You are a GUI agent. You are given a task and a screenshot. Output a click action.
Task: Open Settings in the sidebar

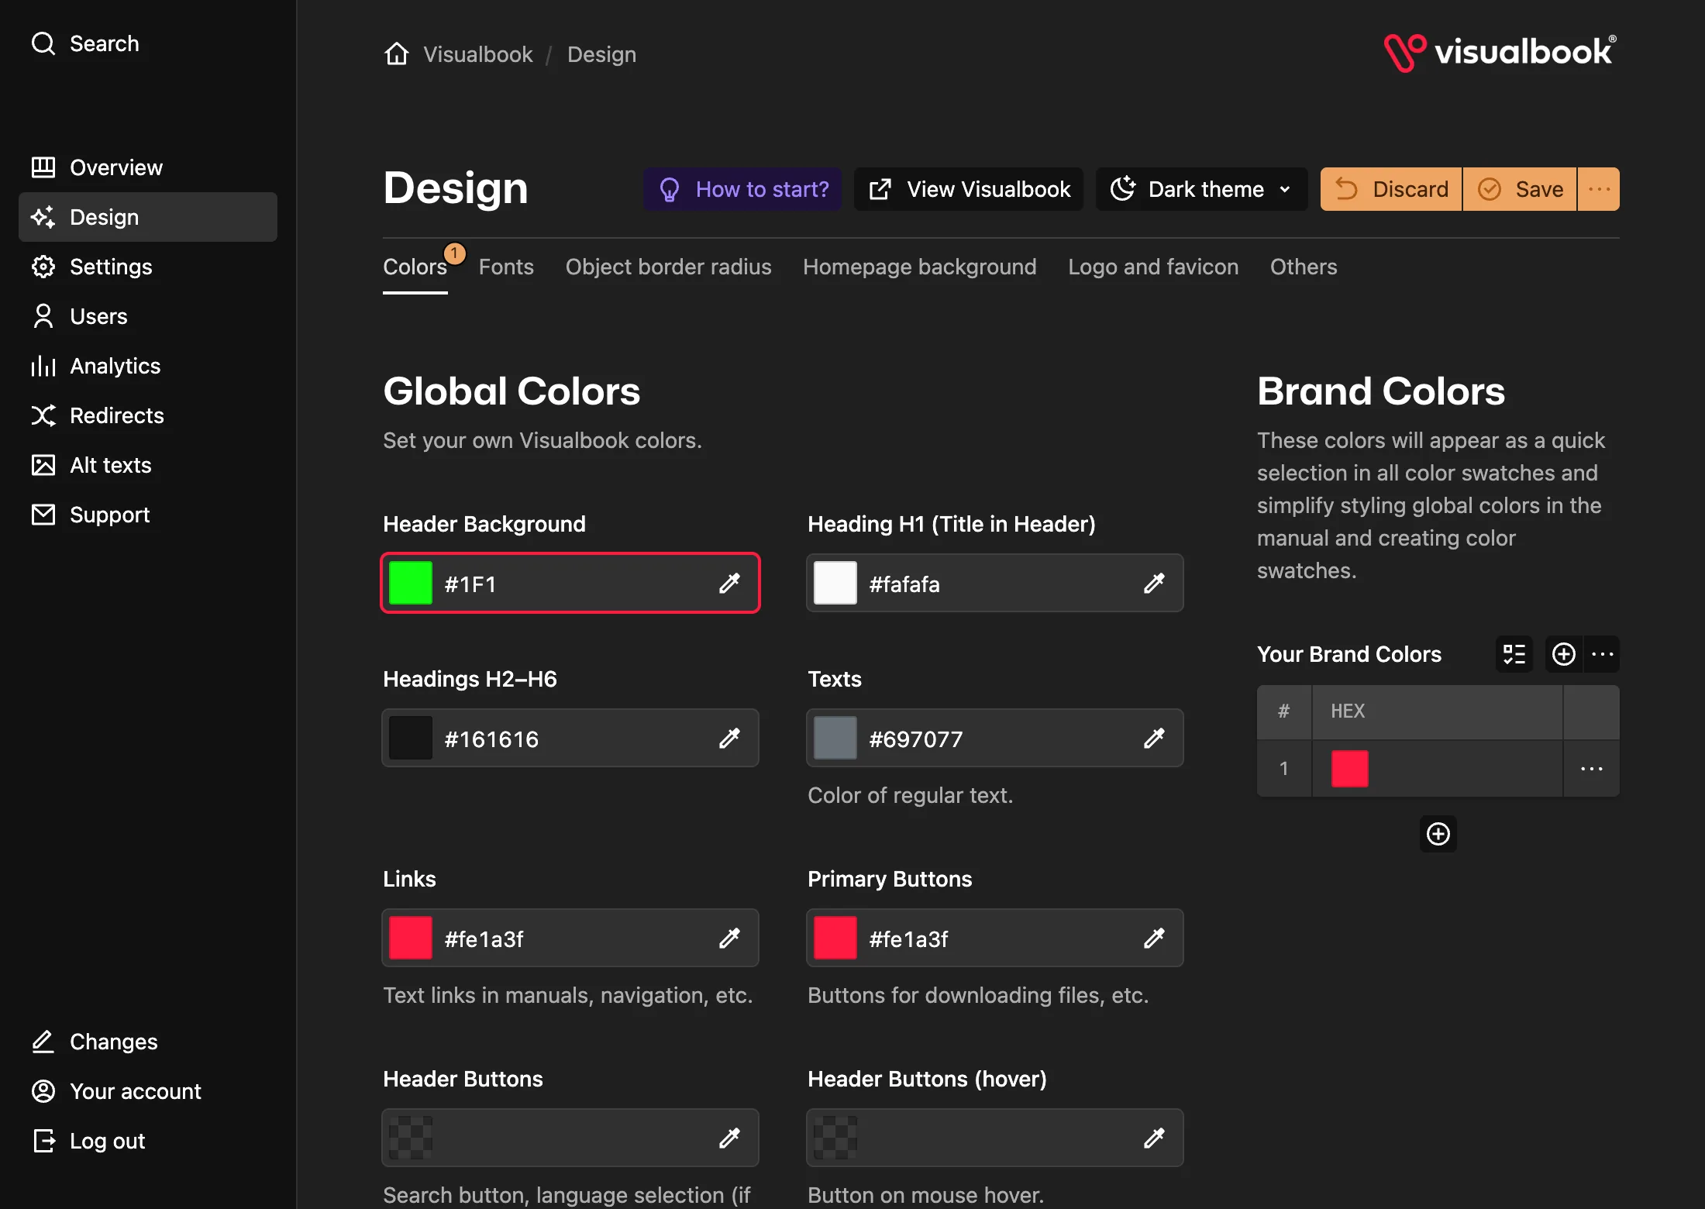147,267
